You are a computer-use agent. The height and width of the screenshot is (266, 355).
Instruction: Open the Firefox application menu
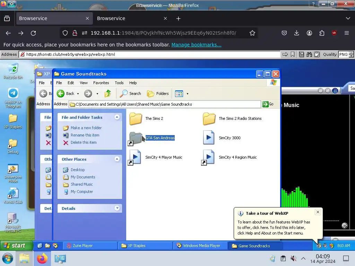[x=346, y=33]
